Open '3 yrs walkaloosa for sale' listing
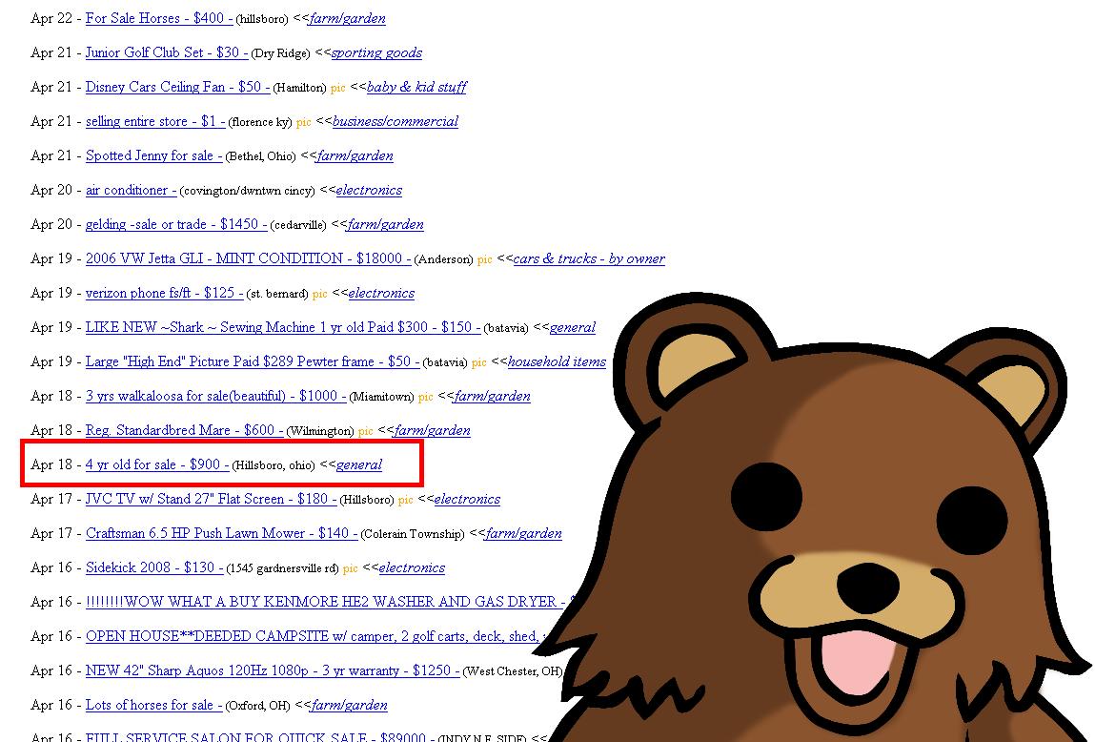This screenshot has width=1095, height=742. [215, 396]
